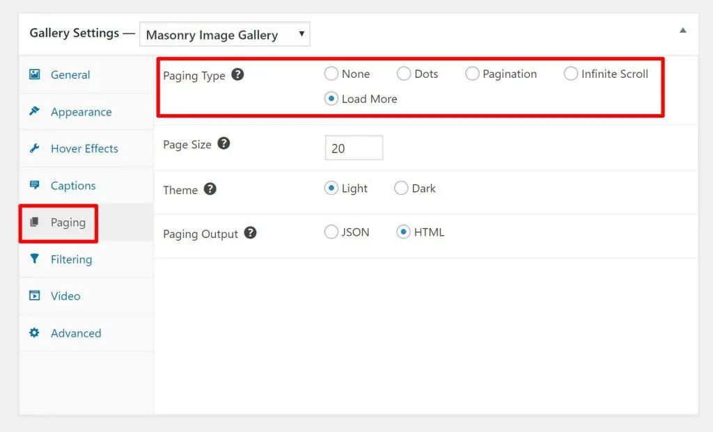Click help icon beside Page Size
Viewport: 713px width, 432px height.
tap(224, 143)
